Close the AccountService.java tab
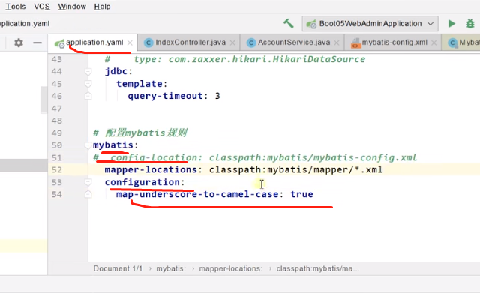Screen dimensions: 480x293 [x=337, y=43]
